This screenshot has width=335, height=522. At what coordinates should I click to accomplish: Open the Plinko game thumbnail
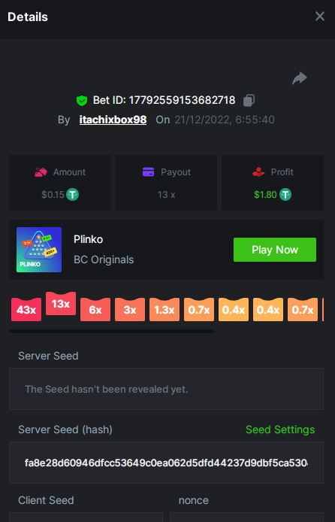point(39,250)
